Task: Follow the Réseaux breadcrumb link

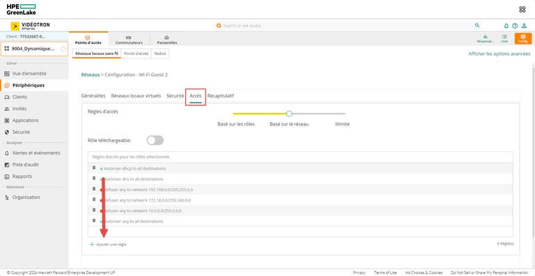Action: [91, 75]
